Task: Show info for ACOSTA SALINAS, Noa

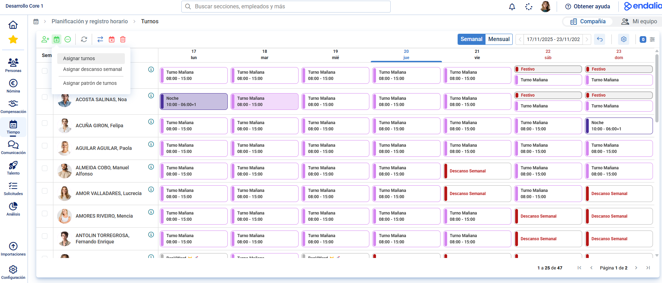Action: click(x=151, y=96)
